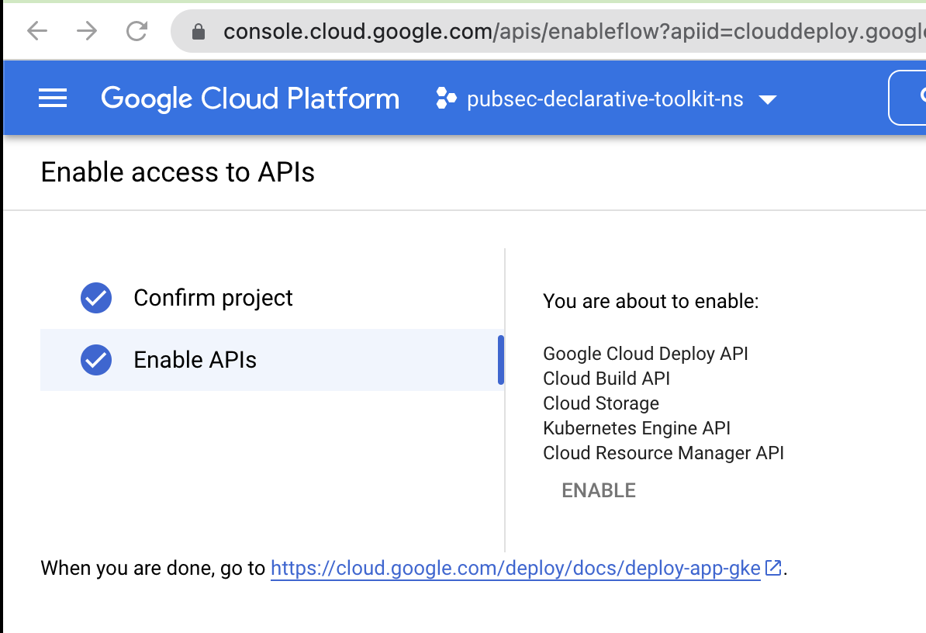Screen dimensions: 926x633
Task: Open the hamburger navigation menu
Action: point(53,99)
